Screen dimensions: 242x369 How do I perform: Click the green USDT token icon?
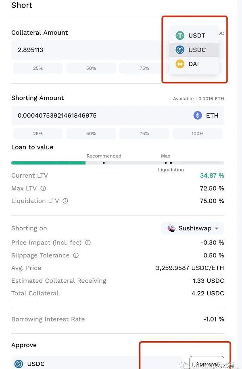coord(180,36)
